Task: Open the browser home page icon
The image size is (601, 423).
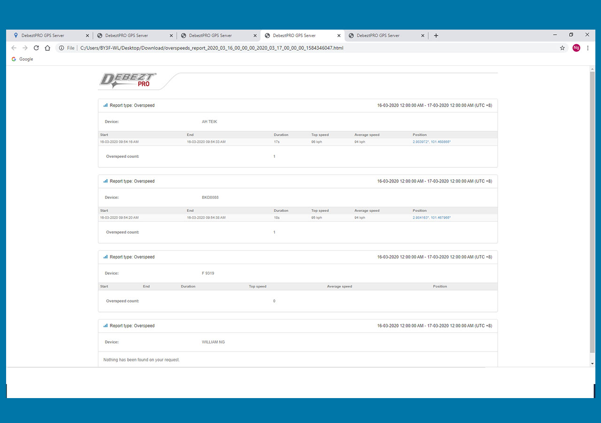Action: pos(47,48)
